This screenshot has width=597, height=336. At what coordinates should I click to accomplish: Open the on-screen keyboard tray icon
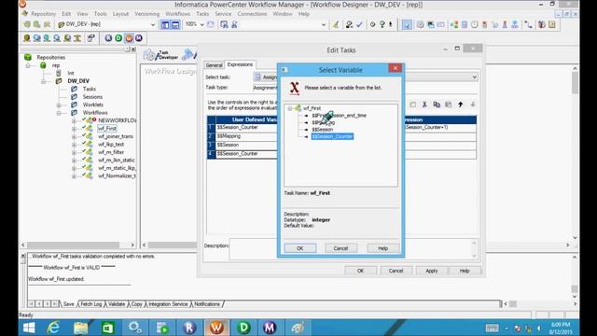click(x=492, y=328)
